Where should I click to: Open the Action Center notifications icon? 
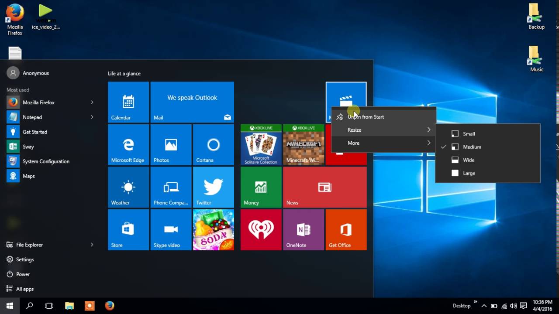point(523,306)
